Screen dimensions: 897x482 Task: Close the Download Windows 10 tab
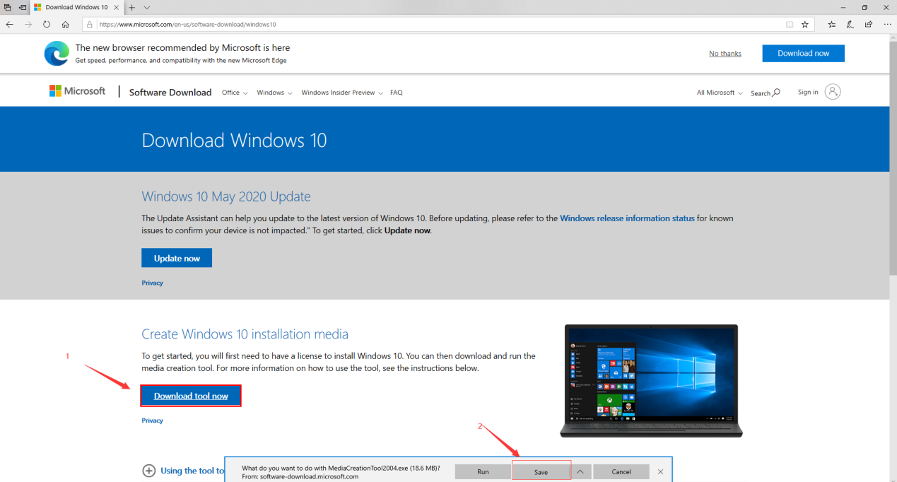pyautogui.click(x=117, y=7)
